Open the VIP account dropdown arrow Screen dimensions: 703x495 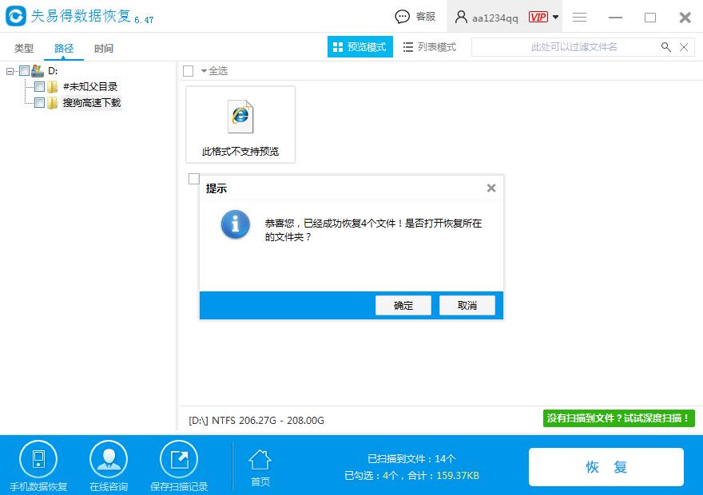(556, 17)
